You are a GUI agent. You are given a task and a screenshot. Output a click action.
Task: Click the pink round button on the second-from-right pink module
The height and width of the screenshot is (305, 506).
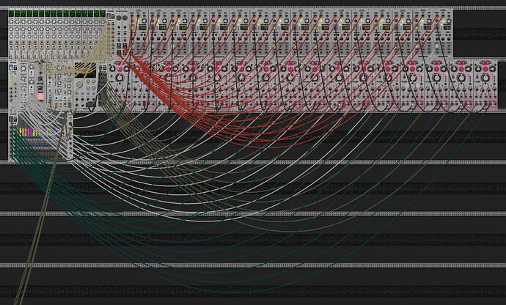pos(461,69)
